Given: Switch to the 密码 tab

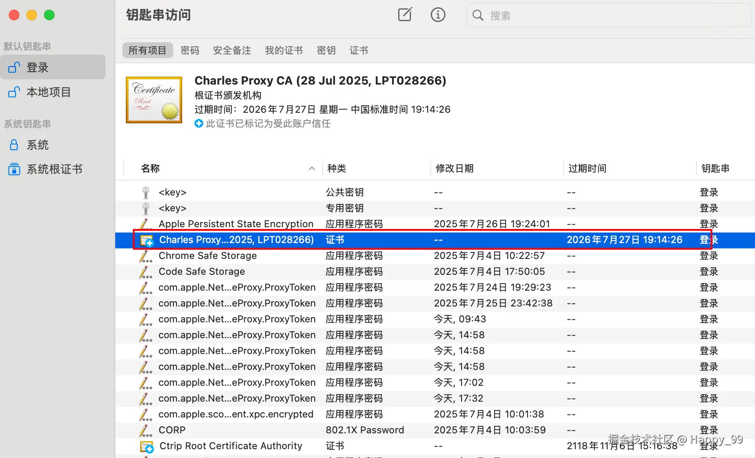Looking at the screenshot, I should coord(190,50).
